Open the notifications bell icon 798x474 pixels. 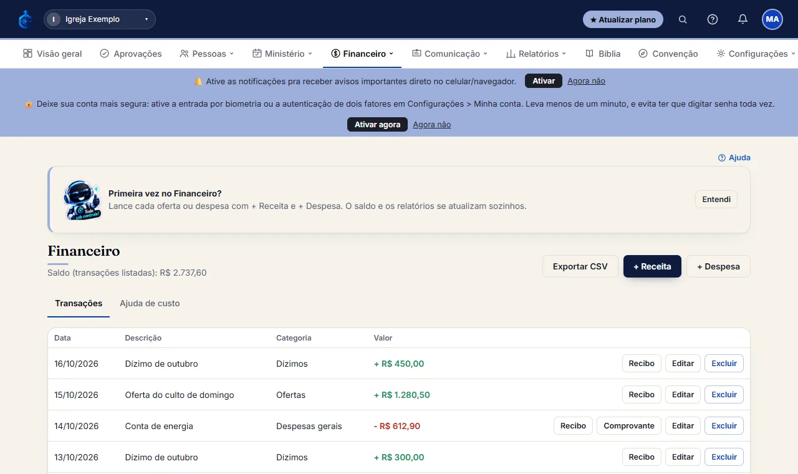743,19
